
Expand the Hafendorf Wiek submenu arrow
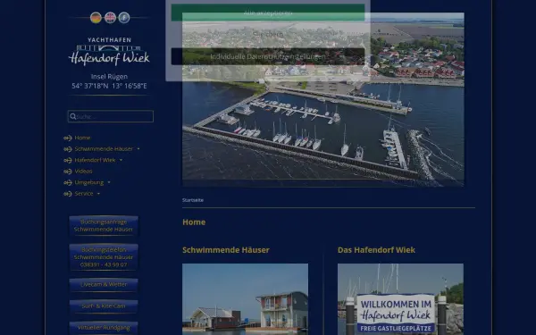coord(121,160)
